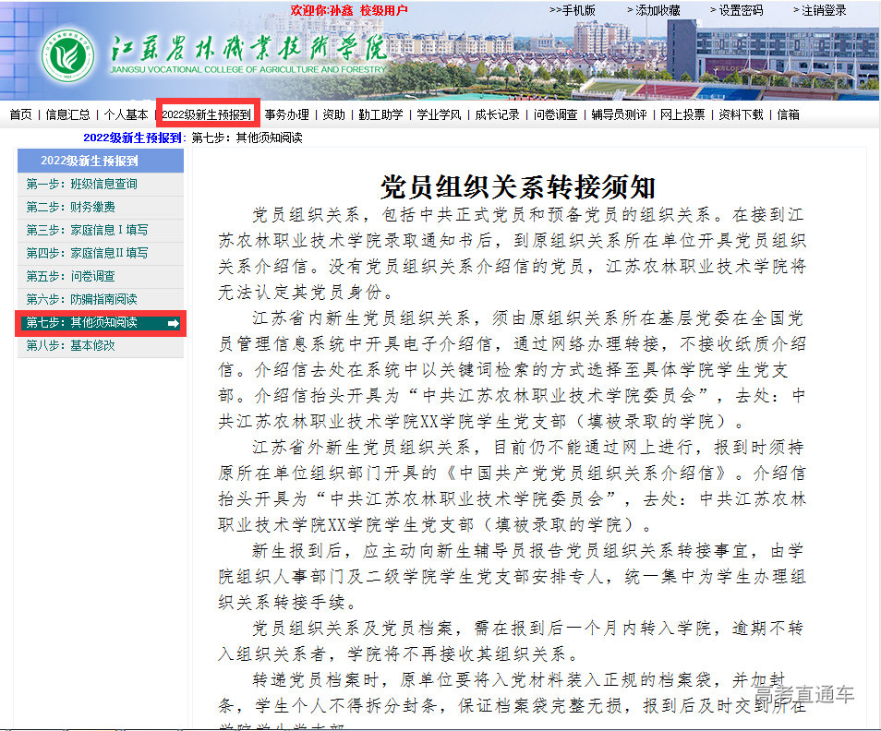Open 第八步：基本修改 step
Image resolution: width=881 pixels, height=731 pixels.
[x=71, y=345]
